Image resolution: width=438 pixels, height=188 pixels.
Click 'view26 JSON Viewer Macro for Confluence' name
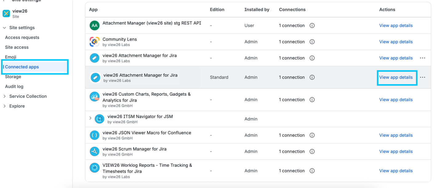pyautogui.click(x=147, y=133)
